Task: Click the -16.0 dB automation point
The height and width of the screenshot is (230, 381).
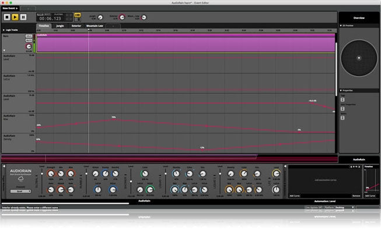Action: (x=313, y=103)
